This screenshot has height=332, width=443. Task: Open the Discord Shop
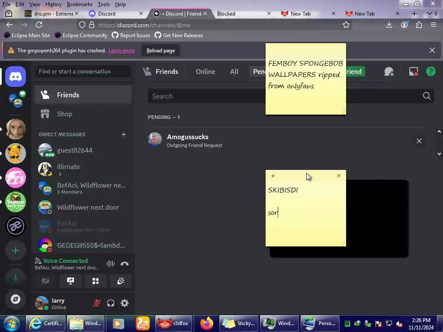coord(83,114)
